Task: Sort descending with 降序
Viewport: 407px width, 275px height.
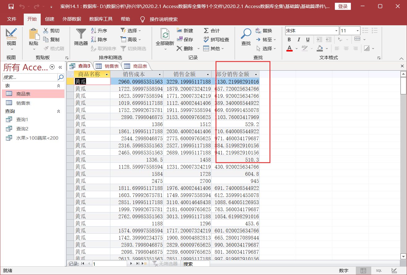Action: (x=99, y=39)
